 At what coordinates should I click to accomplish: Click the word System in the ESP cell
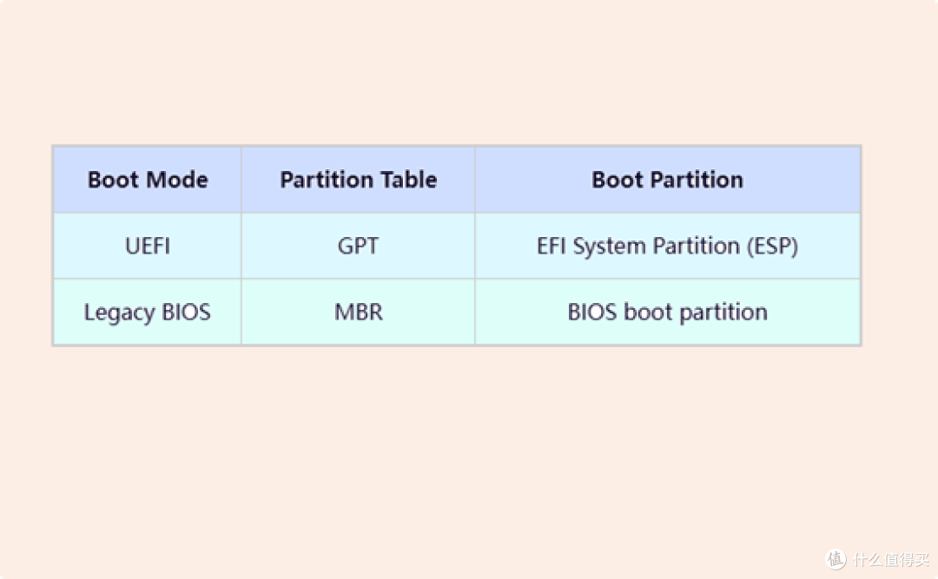coord(610,247)
